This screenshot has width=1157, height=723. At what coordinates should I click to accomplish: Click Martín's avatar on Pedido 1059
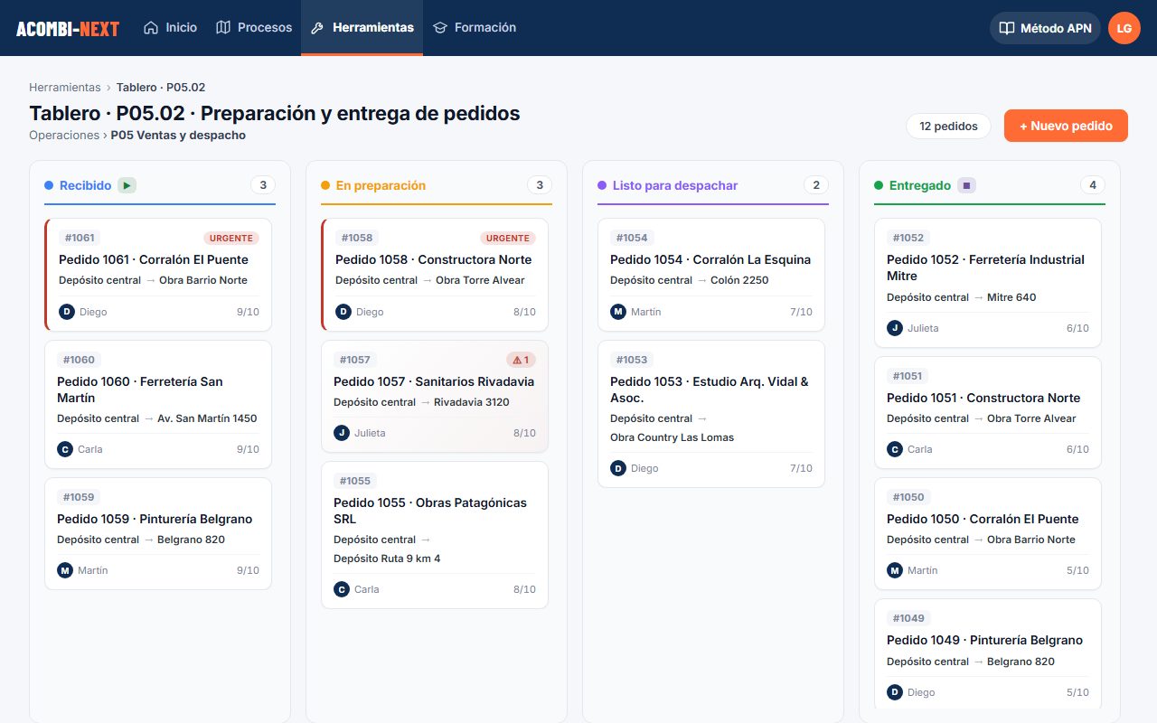[x=64, y=570]
